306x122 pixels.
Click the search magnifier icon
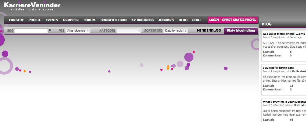click(x=50, y=30)
